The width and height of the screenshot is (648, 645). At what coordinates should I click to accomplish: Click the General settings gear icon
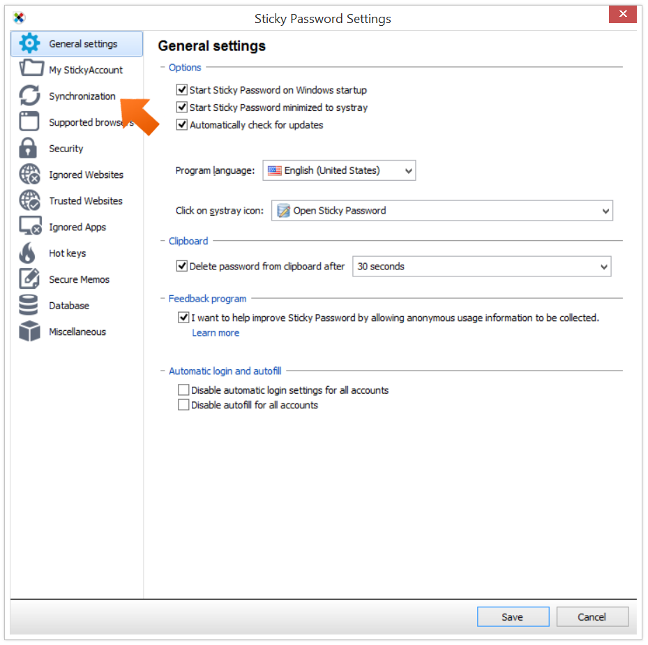click(x=30, y=43)
